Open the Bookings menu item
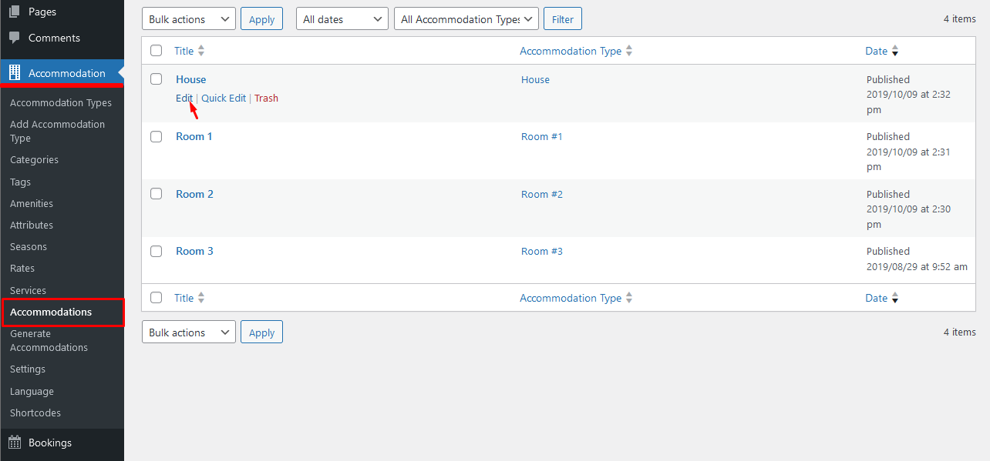 click(50, 443)
